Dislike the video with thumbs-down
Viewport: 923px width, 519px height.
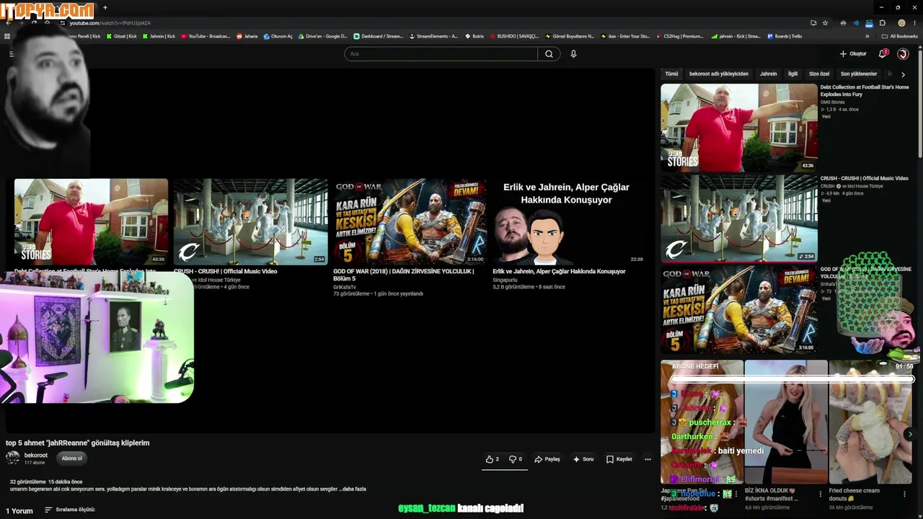click(x=516, y=459)
